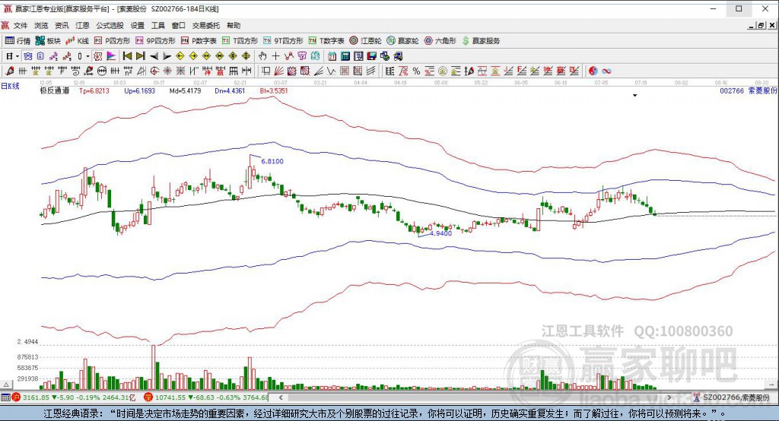
Task: Click the 赢家服务 dollar icon
Action: tap(466, 41)
